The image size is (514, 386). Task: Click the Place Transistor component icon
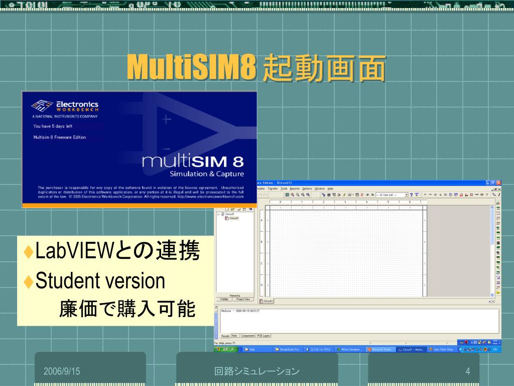441,195
